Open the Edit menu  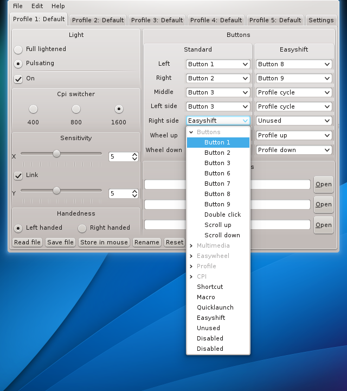coord(37,6)
